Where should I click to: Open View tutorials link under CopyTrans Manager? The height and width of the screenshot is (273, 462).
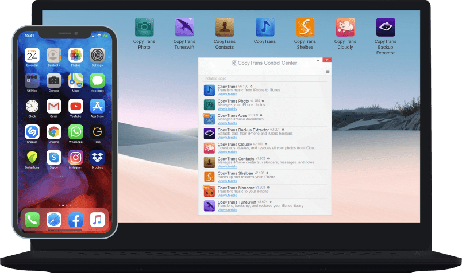point(227,196)
